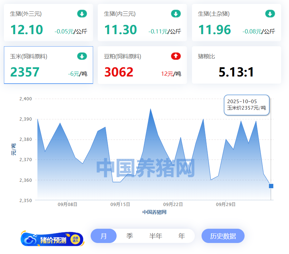Click the blue data point marker on chart
Viewport: 289px width, 254px height.
tap(271, 186)
